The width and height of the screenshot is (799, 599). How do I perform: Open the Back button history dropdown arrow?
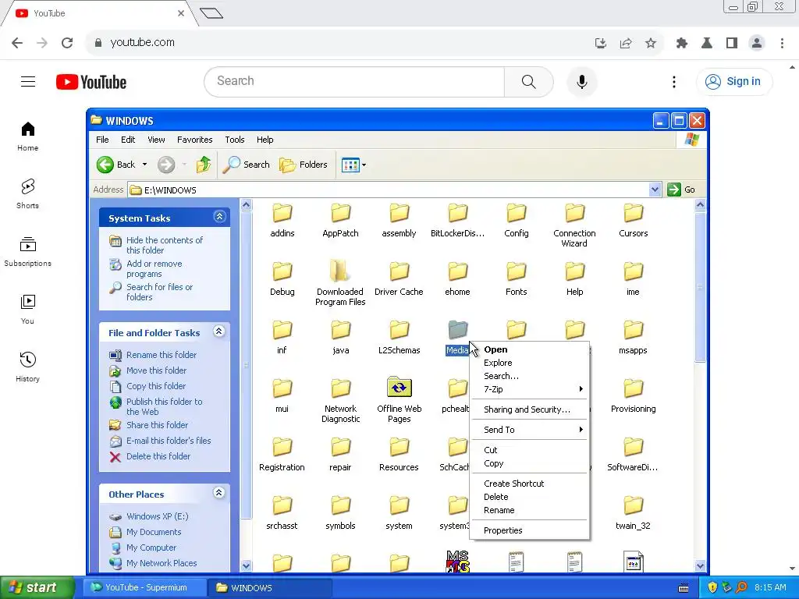coord(144,165)
